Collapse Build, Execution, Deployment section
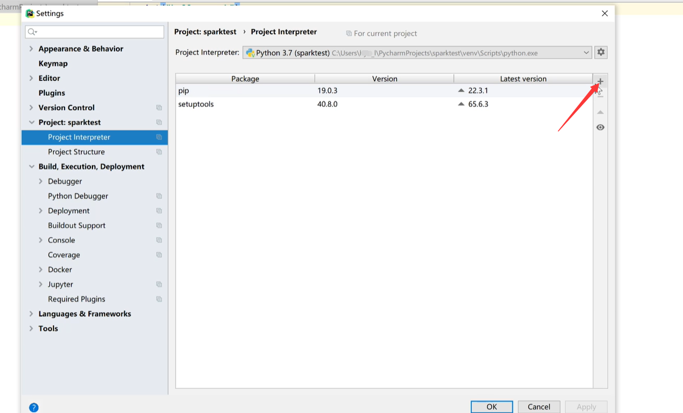 31,167
